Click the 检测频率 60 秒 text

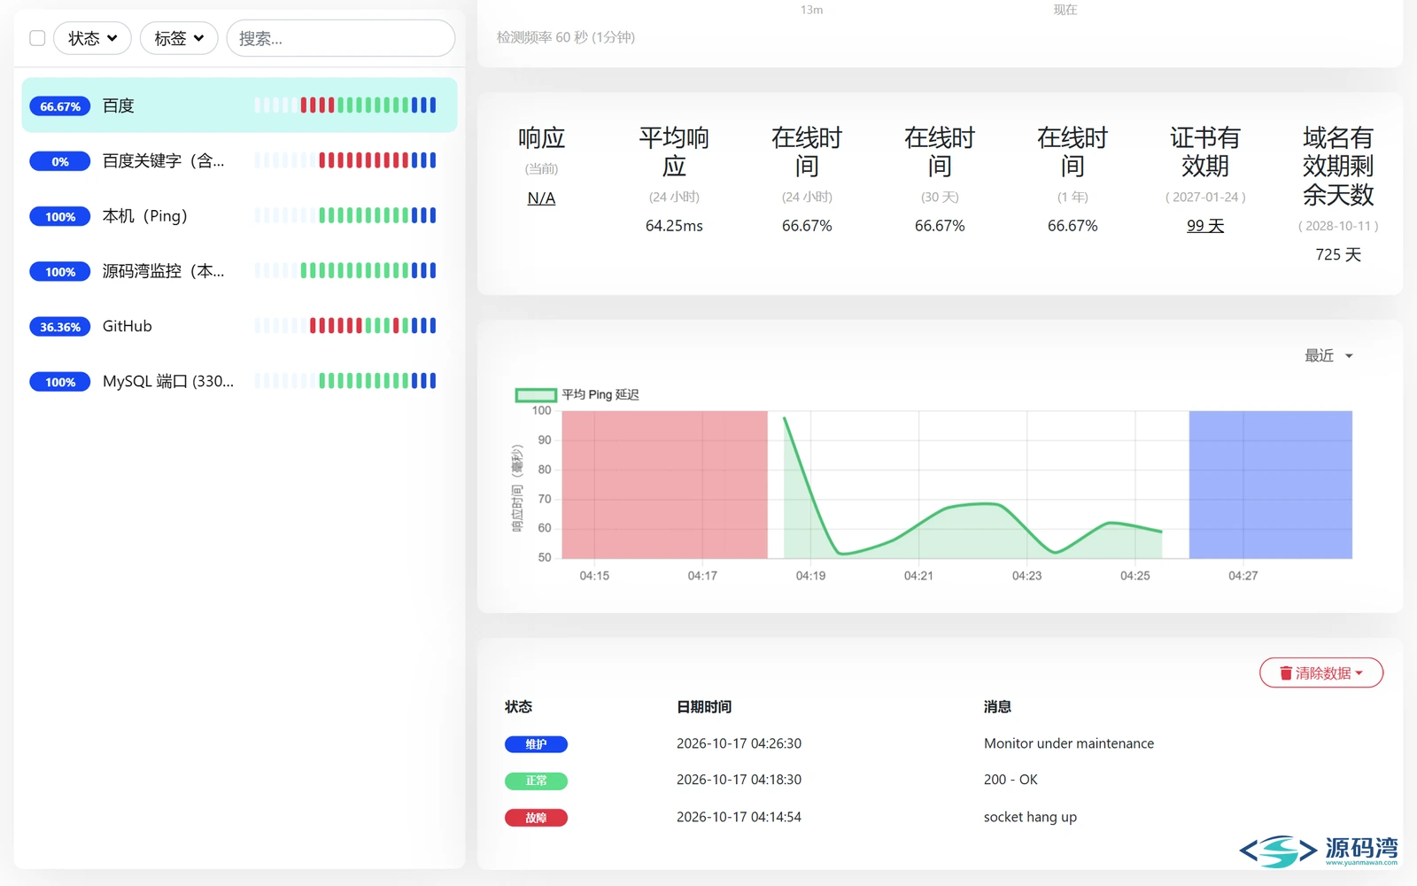[566, 37]
